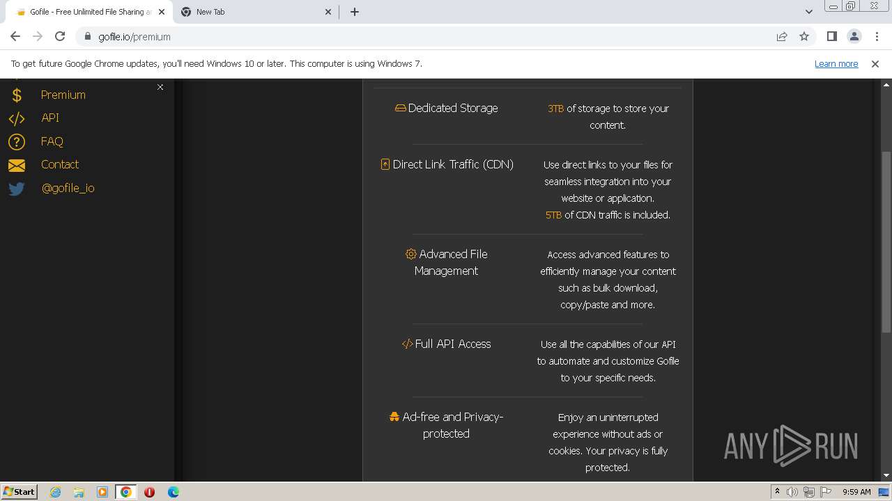Click scrollbar down arrow

click(886, 476)
